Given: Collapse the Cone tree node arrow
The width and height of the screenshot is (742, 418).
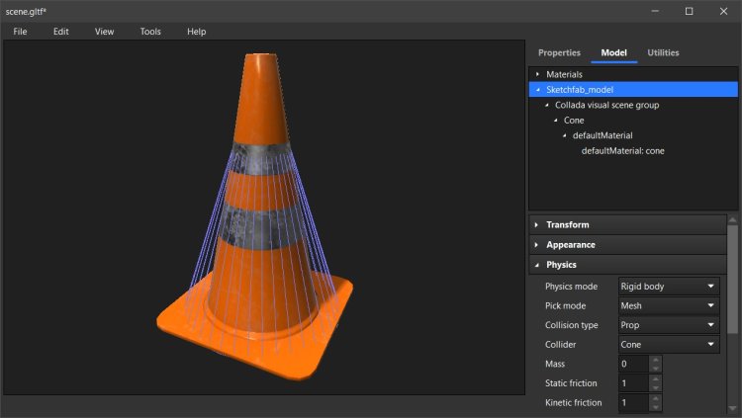Looking at the screenshot, I should tap(556, 121).
